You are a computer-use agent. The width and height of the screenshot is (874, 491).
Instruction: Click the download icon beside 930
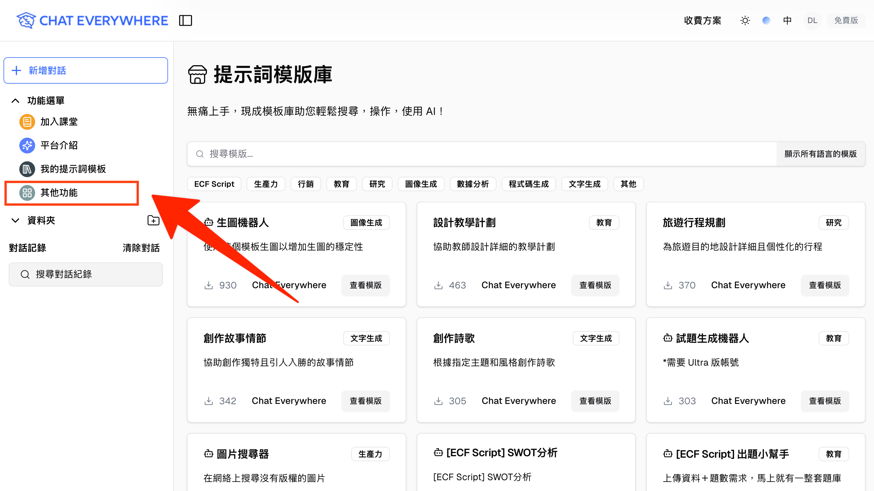(209, 285)
